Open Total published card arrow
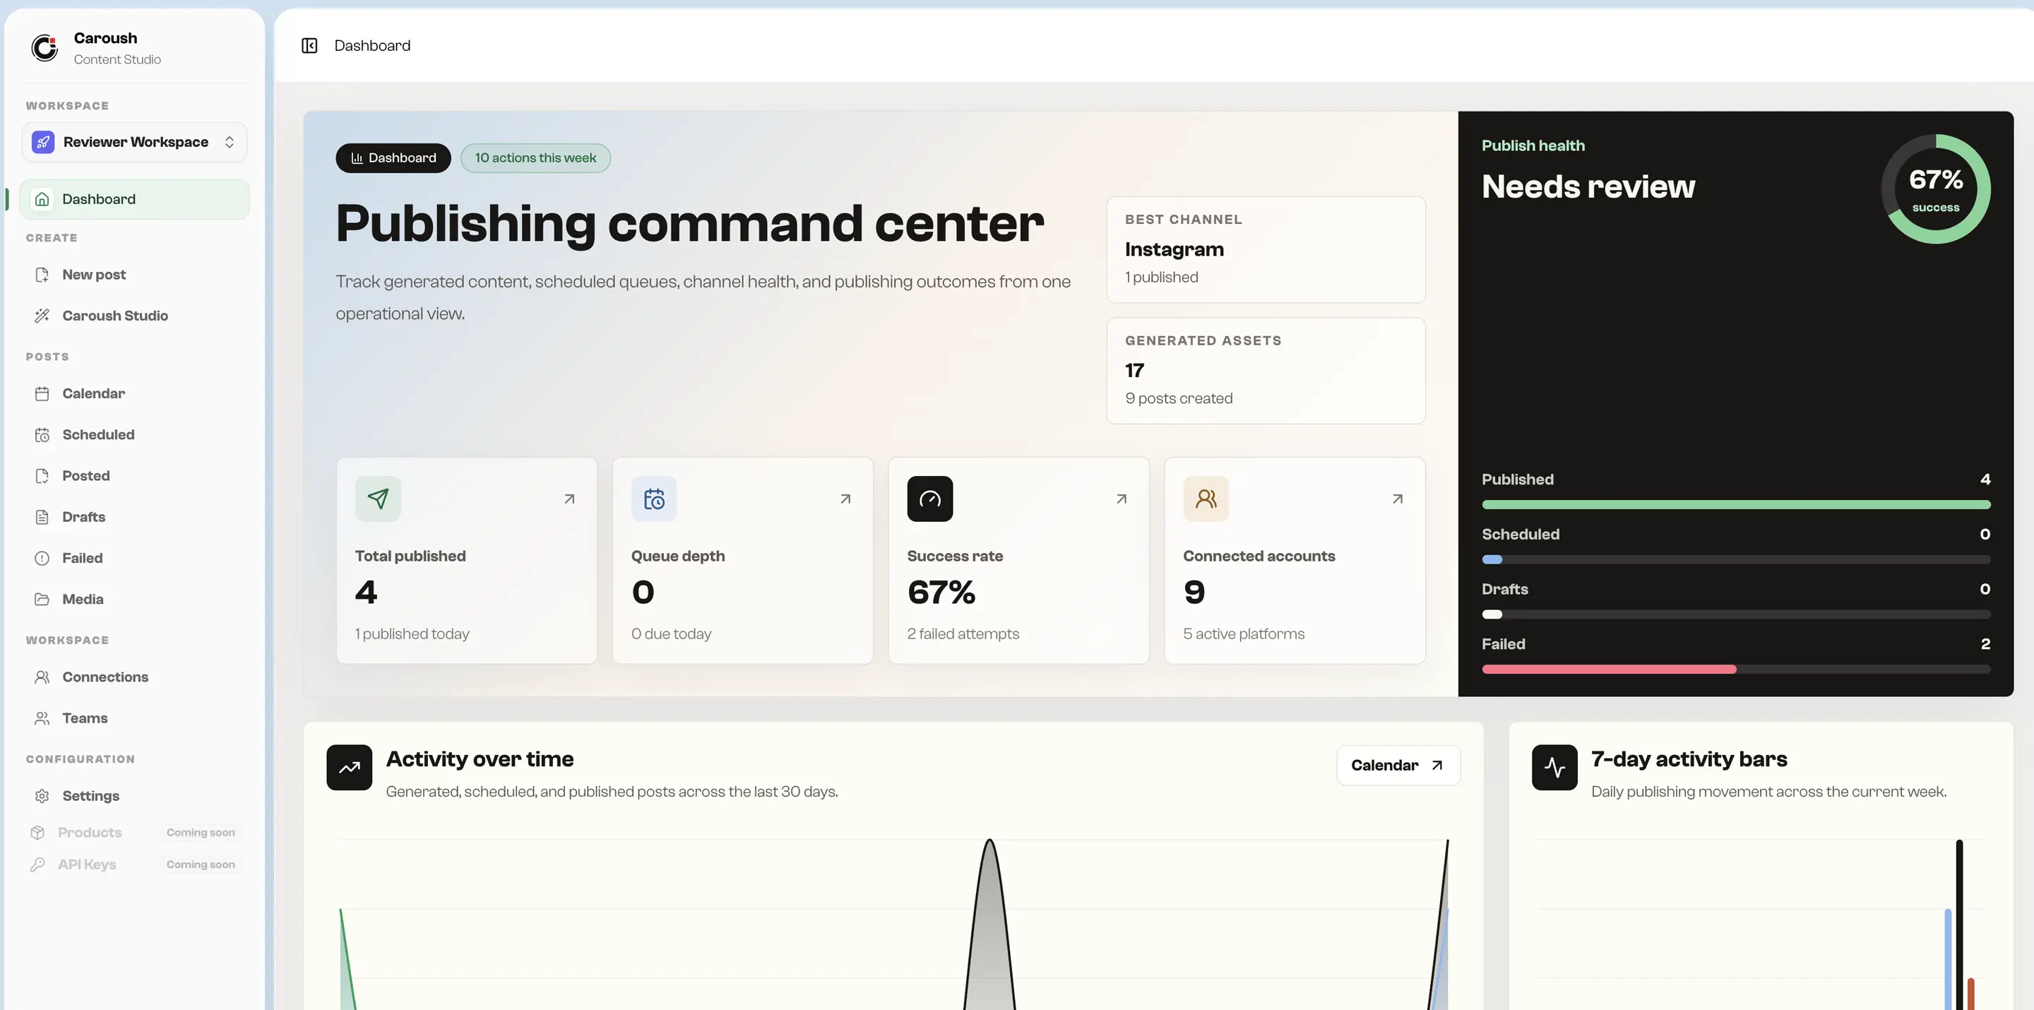 point(569,498)
